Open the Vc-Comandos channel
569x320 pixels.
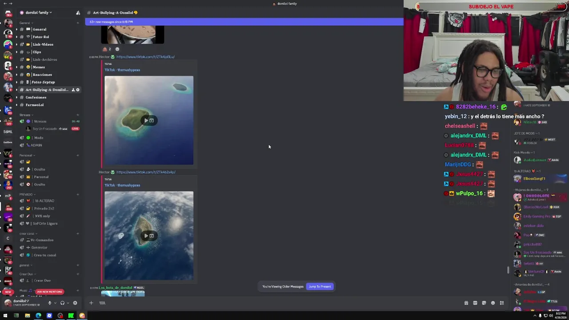[x=49, y=240]
